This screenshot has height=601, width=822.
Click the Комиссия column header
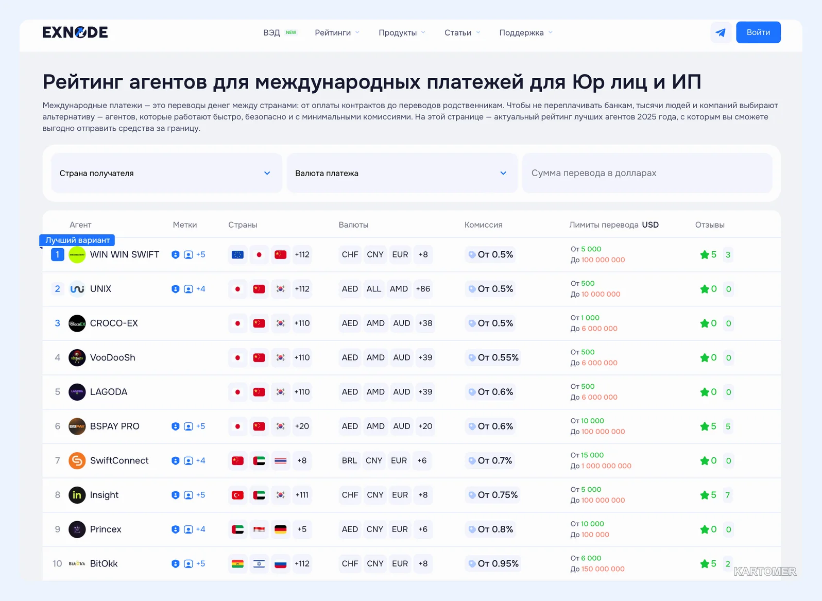pyautogui.click(x=483, y=225)
